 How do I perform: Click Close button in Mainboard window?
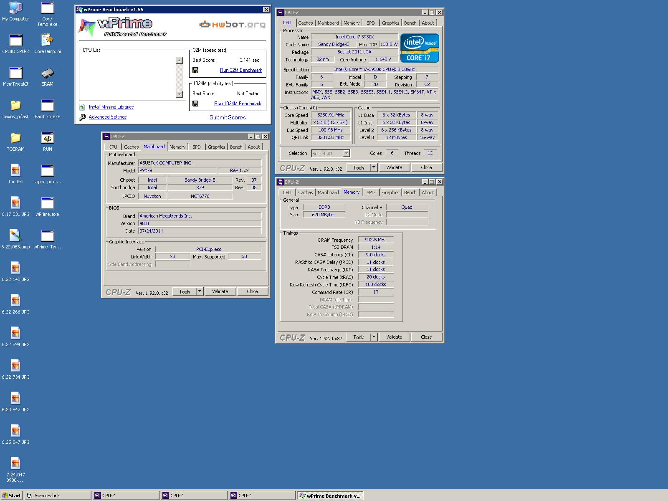coord(252,291)
